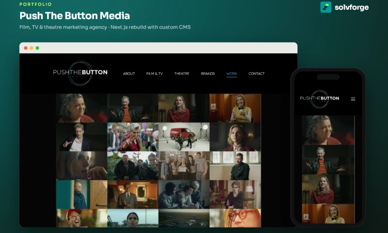
Task: Open the FILM & TV nav item
Action: pyautogui.click(x=154, y=73)
